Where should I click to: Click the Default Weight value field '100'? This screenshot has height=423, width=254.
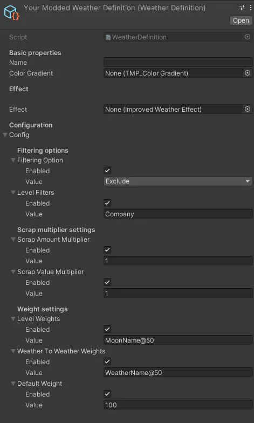tap(178, 405)
